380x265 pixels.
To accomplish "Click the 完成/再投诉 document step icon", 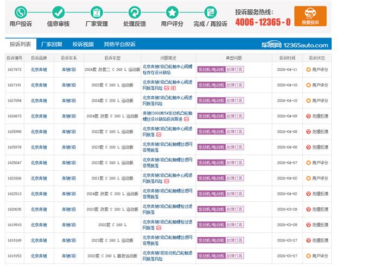I will (210, 12).
